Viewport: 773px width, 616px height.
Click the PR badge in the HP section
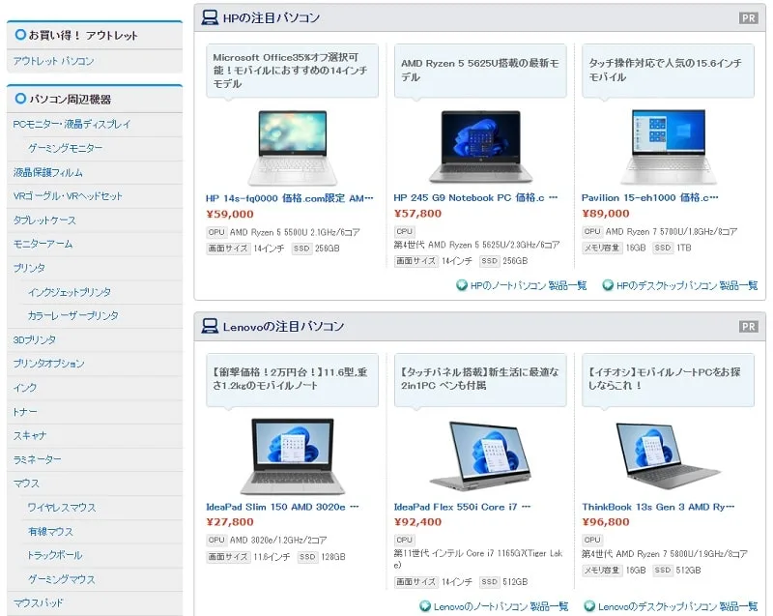click(748, 18)
